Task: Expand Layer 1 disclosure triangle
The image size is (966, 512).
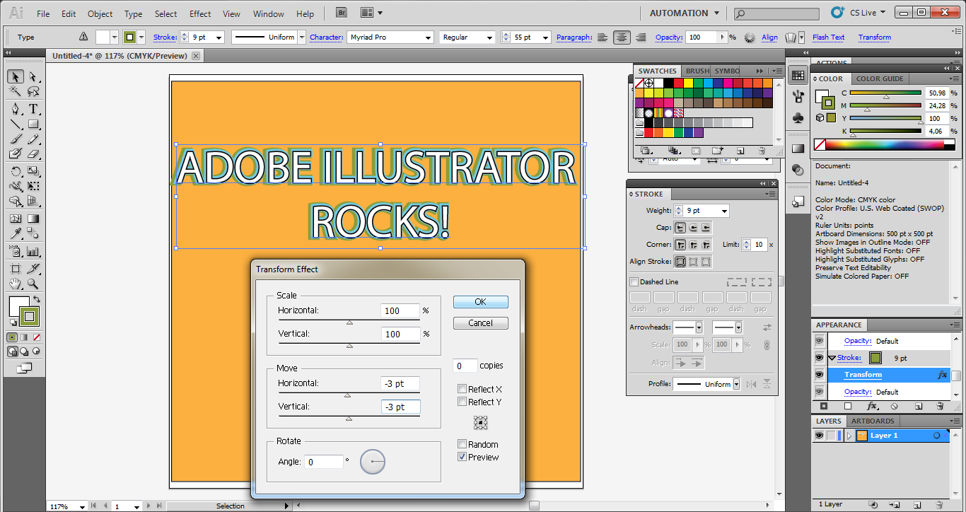Action: pos(849,436)
